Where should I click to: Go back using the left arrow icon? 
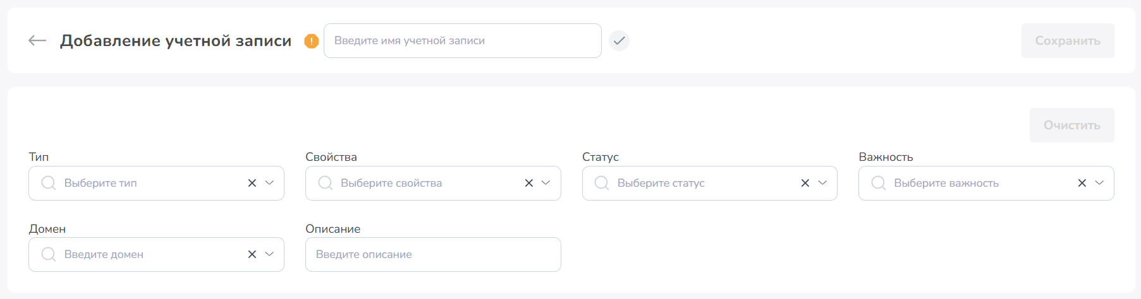[x=37, y=40]
